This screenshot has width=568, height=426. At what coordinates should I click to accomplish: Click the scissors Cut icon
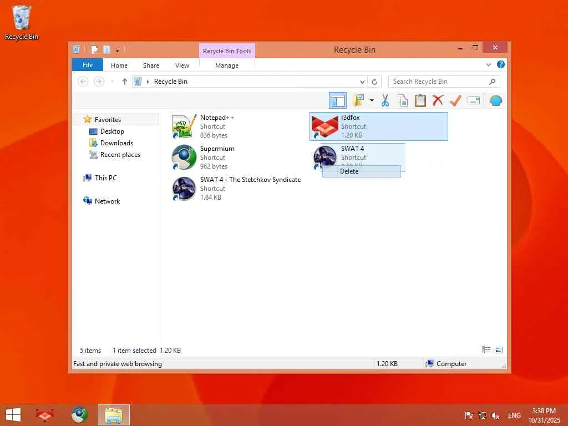coord(385,100)
